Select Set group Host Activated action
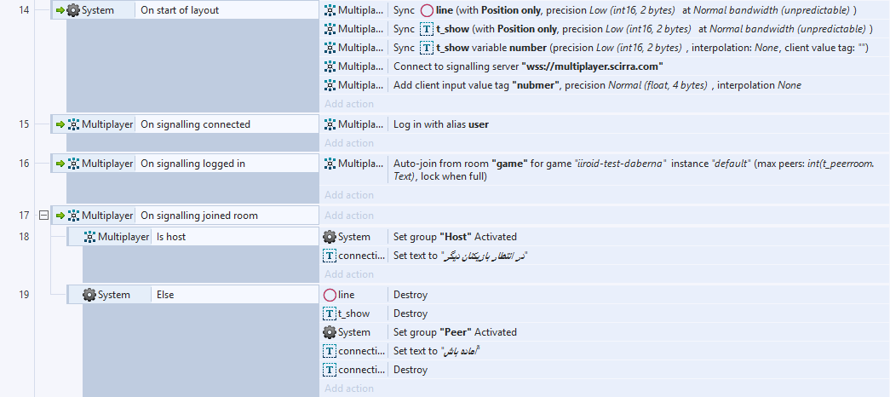Screen dimensions: 890x397 click(455, 237)
